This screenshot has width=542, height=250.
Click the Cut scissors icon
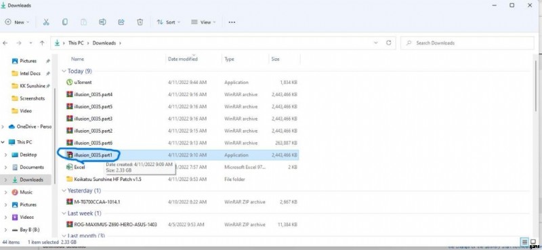pos(46,22)
